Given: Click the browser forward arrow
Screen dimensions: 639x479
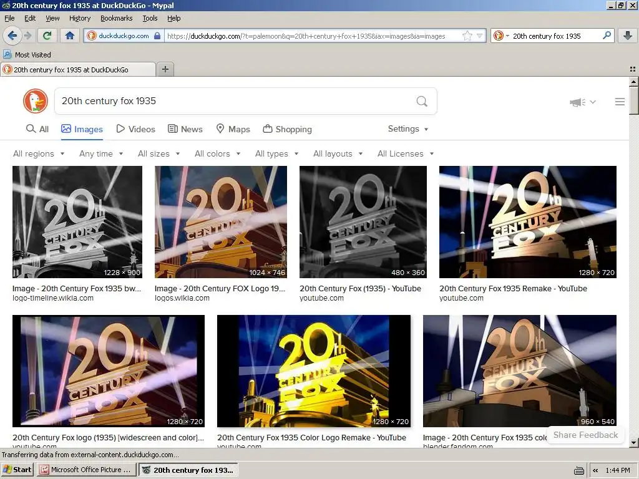Looking at the screenshot, I should (x=27, y=36).
